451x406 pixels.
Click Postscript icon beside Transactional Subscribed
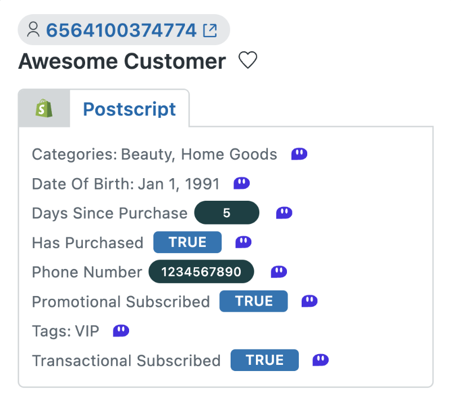click(320, 360)
